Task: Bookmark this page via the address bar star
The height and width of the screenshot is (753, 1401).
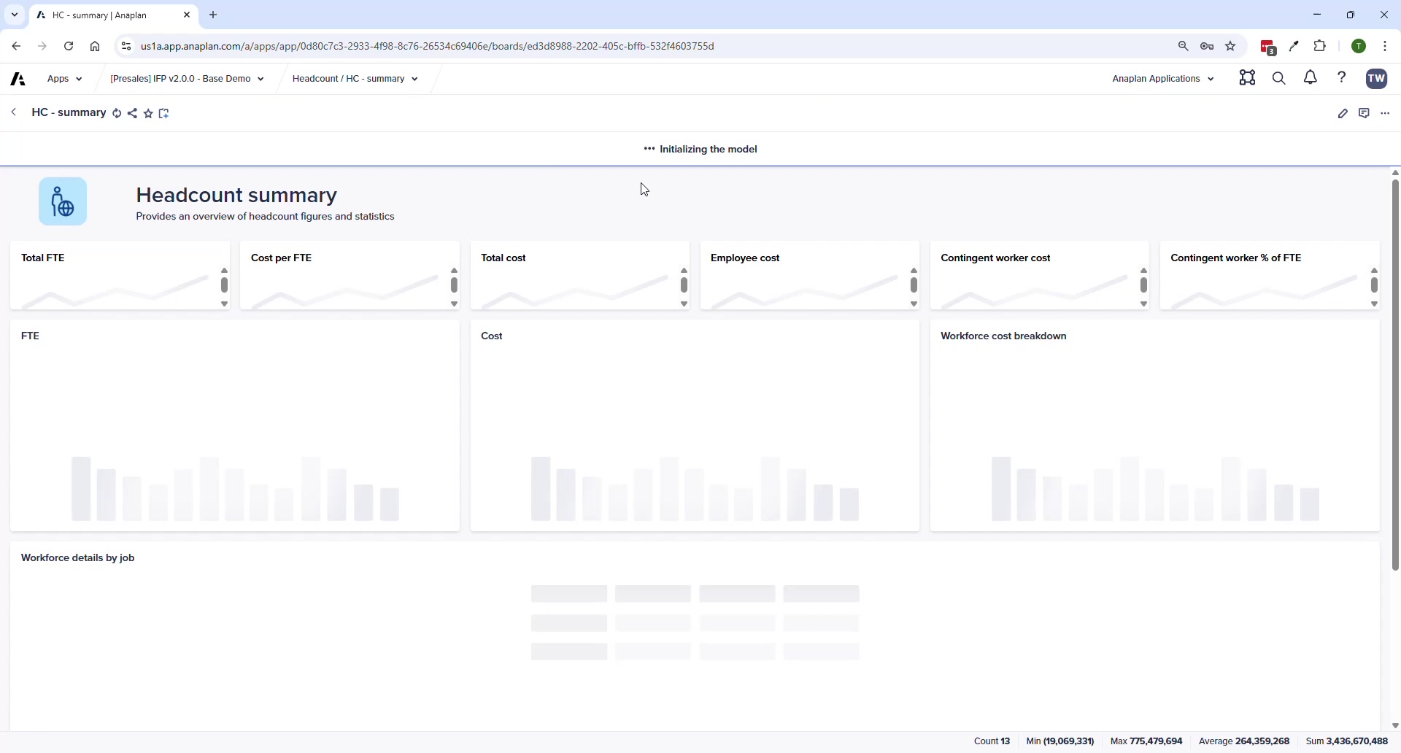Action: [x=1231, y=45]
